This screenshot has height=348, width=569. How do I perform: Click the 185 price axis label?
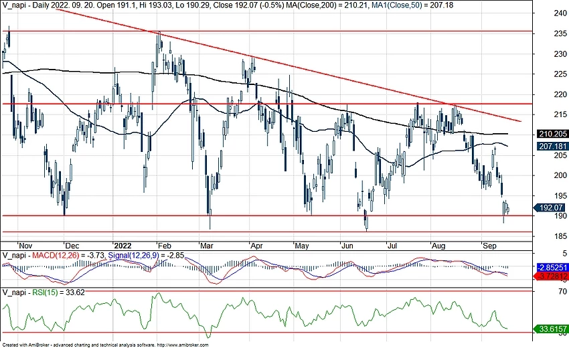(560, 236)
